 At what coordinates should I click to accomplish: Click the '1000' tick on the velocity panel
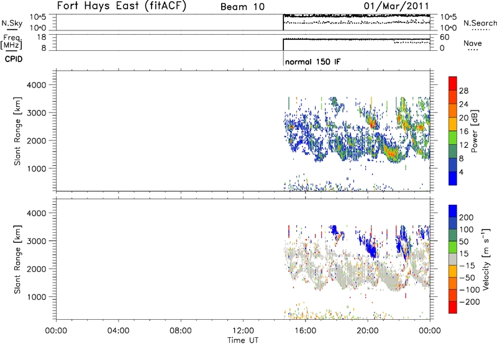pyautogui.click(x=37, y=297)
